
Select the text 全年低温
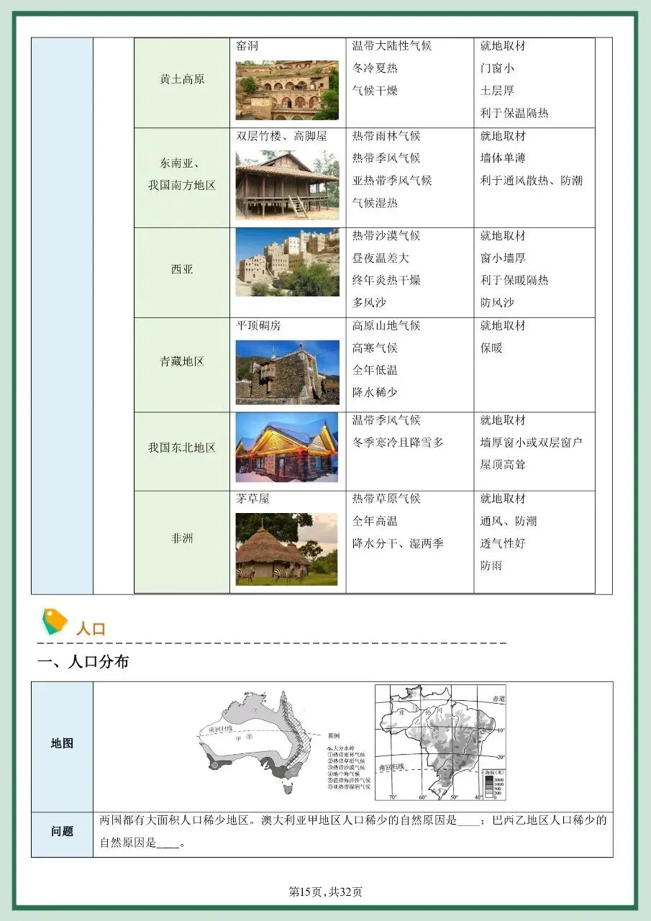click(x=375, y=371)
